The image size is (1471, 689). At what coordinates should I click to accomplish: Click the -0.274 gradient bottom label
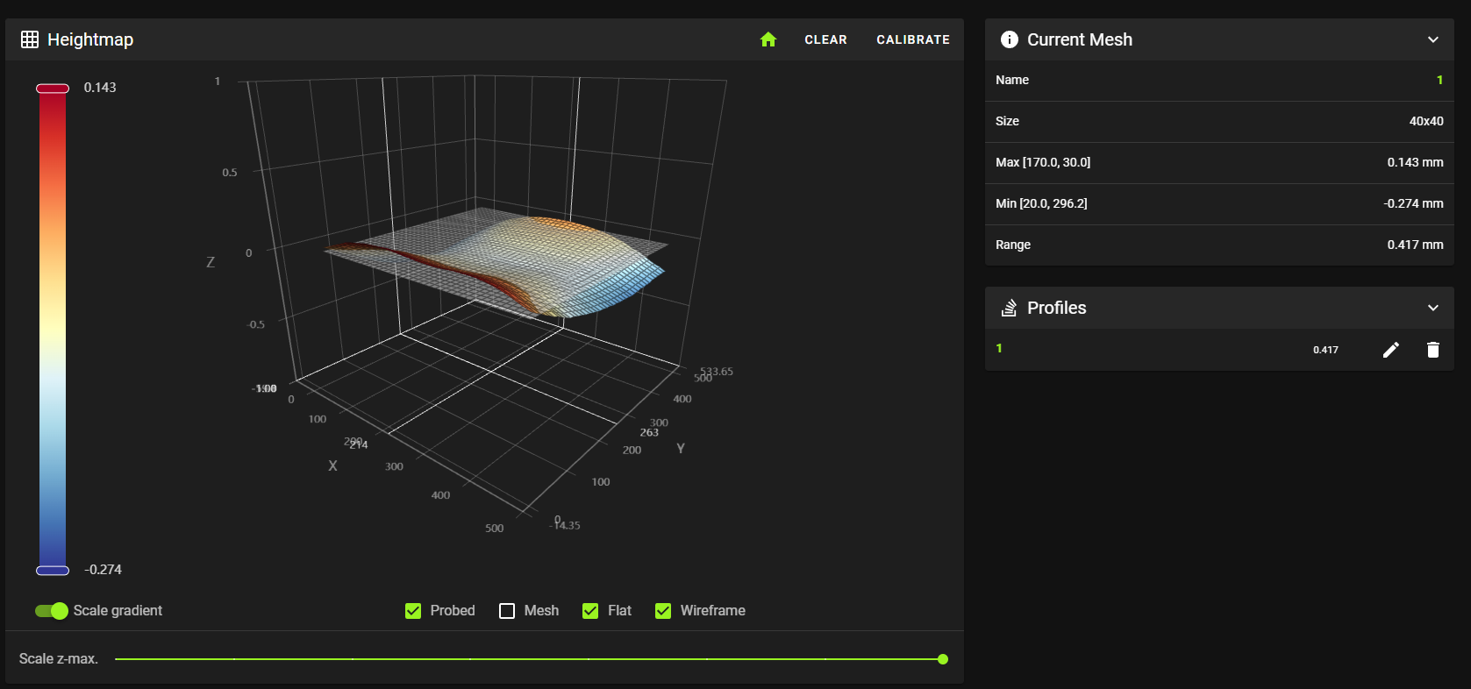(103, 570)
